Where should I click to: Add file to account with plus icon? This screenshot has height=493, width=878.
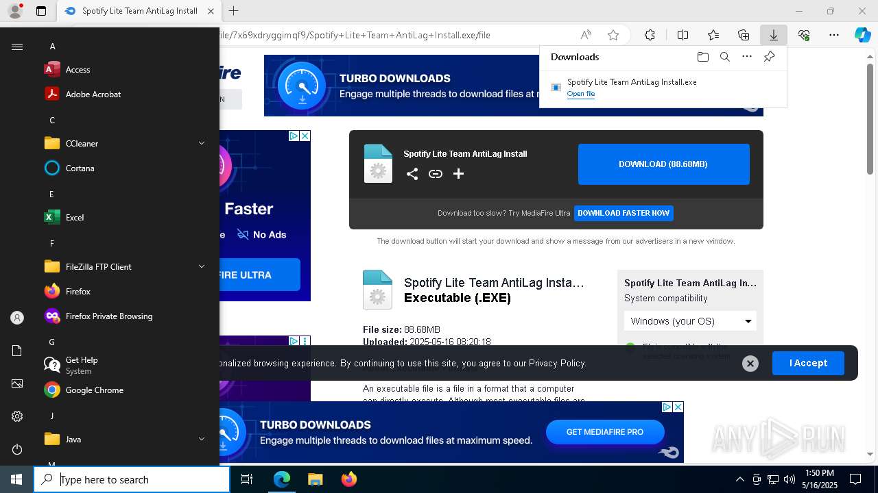(458, 174)
